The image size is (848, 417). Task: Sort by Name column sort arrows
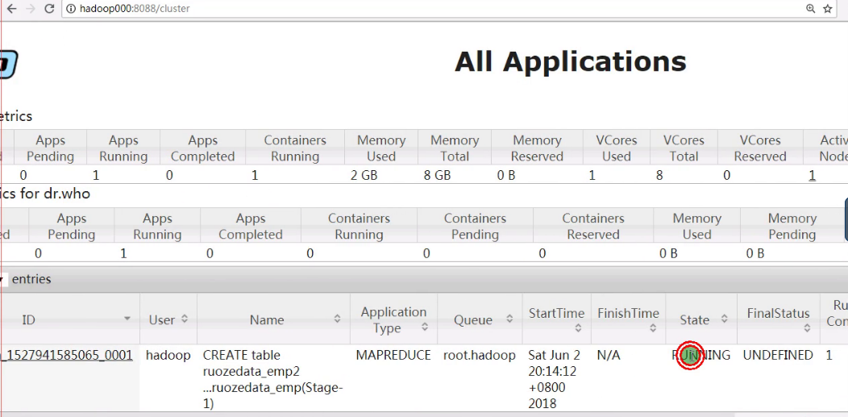[337, 319]
